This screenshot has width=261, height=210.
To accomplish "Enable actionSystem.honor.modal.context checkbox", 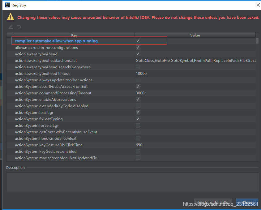I will pyautogui.click(x=138, y=138).
